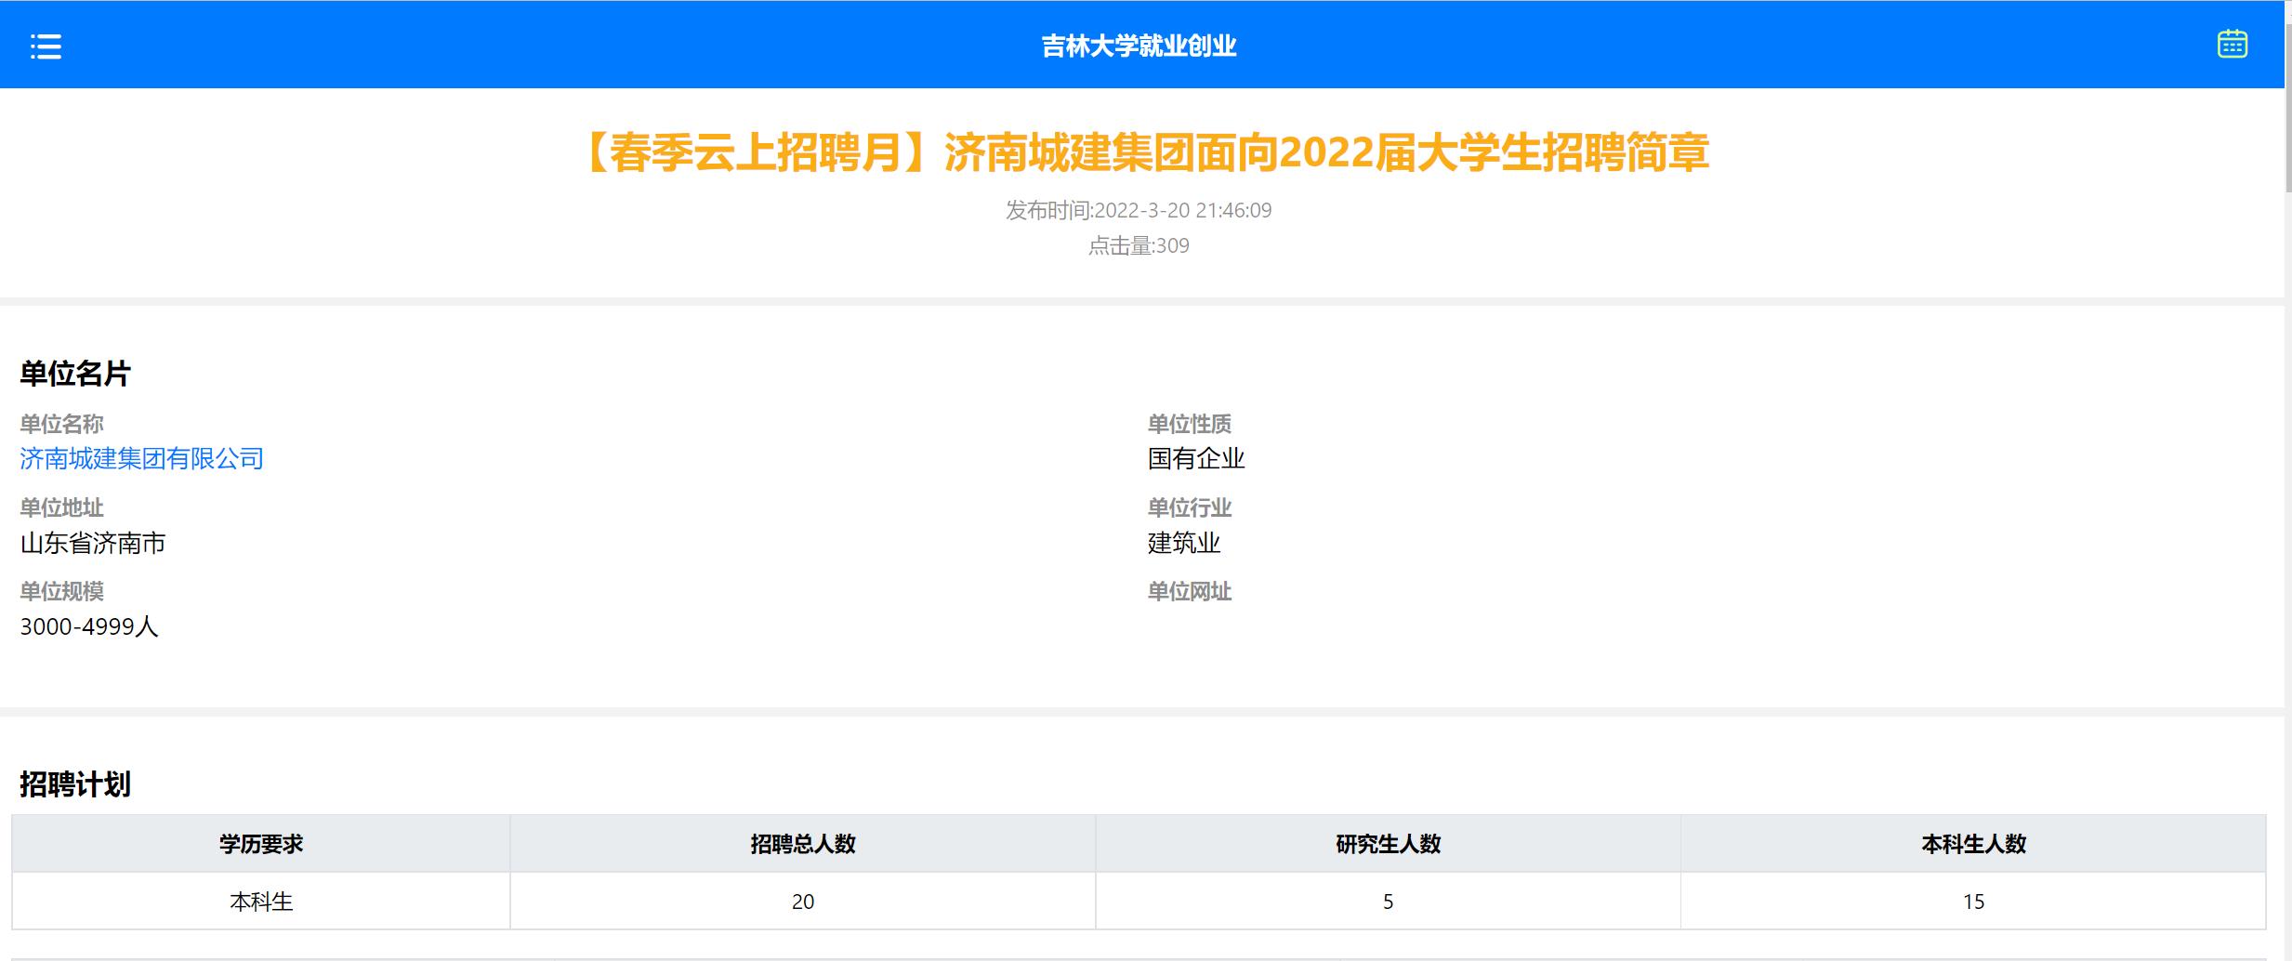2292x961 pixels.
Task: Click the 招聘总人数 column header
Action: click(803, 844)
